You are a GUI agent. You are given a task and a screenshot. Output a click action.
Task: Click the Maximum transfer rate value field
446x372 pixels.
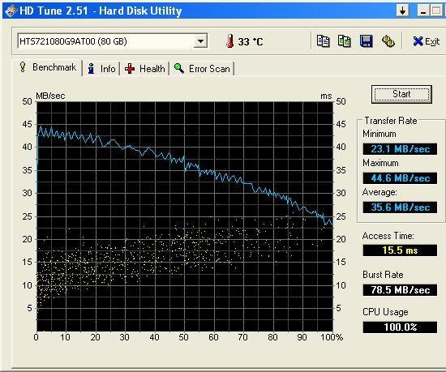click(400, 178)
